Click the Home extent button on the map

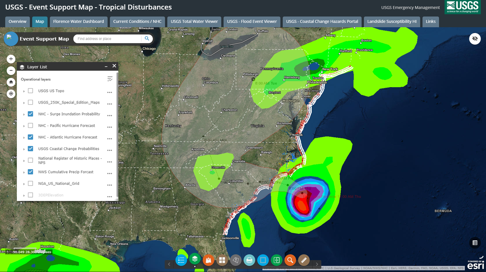(x=11, y=82)
